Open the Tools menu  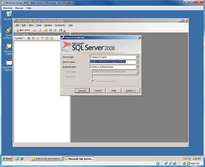(x=39, y=25)
